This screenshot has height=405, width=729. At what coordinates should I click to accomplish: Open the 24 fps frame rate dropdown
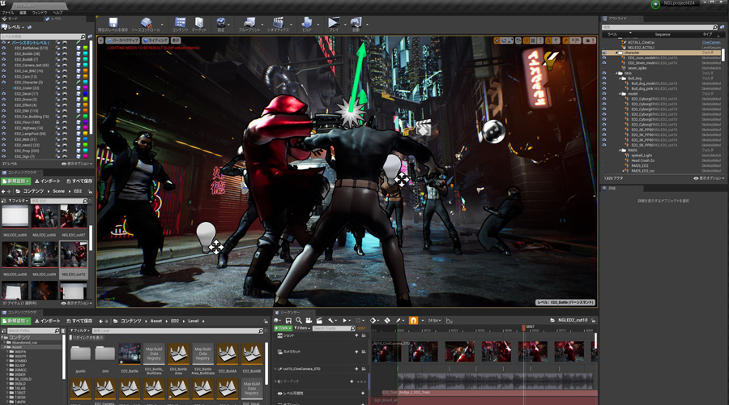click(x=435, y=321)
